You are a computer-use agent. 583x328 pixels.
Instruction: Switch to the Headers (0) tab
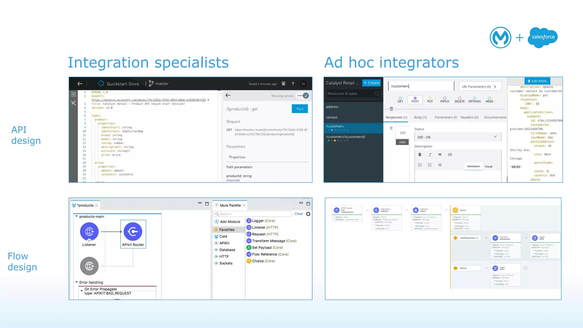(x=469, y=117)
